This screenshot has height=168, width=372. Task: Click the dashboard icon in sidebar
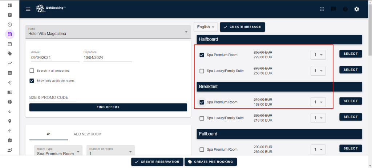pyautogui.click(x=10, y=5)
